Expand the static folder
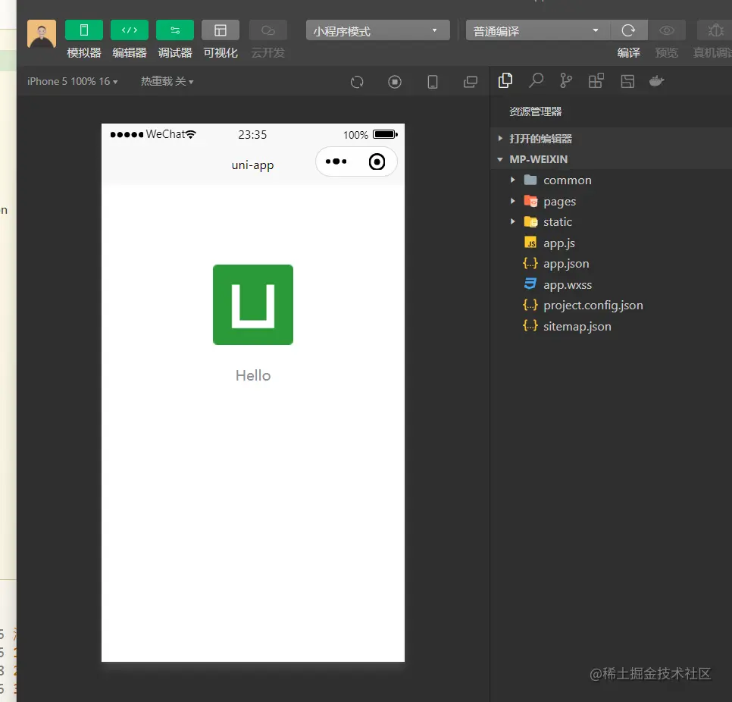The image size is (732, 702). (x=611, y=222)
